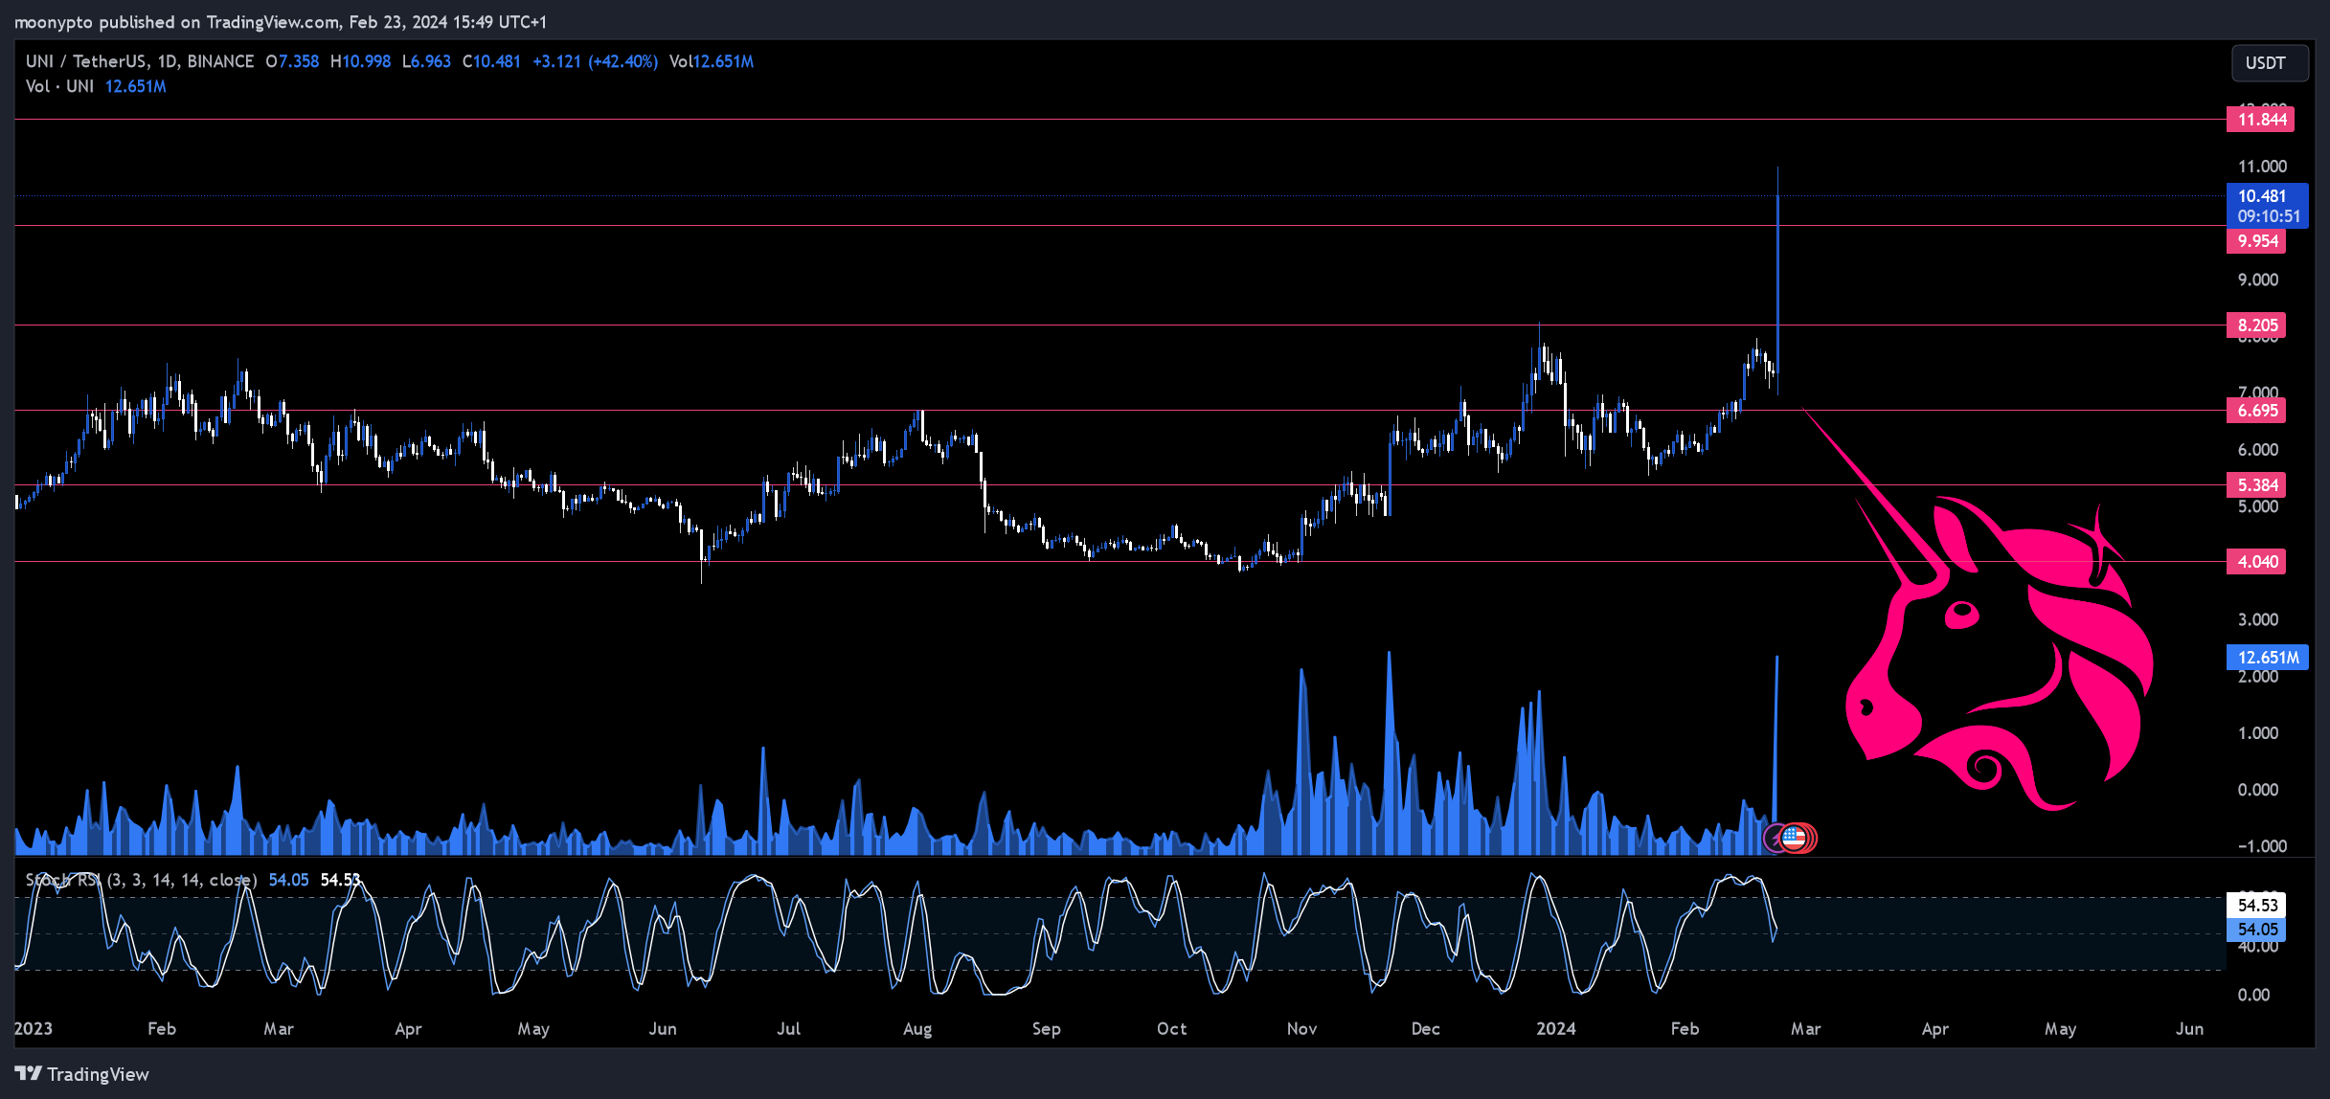
Task: Click the Stoch RSI indicator legend
Action: pyautogui.click(x=141, y=880)
